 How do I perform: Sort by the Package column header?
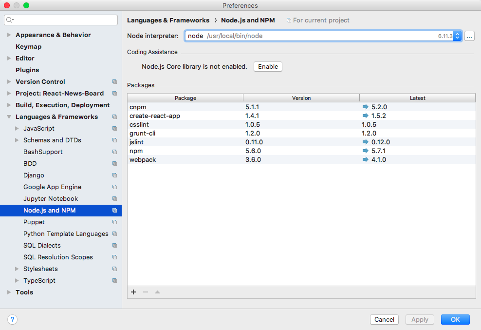[x=185, y=98]
